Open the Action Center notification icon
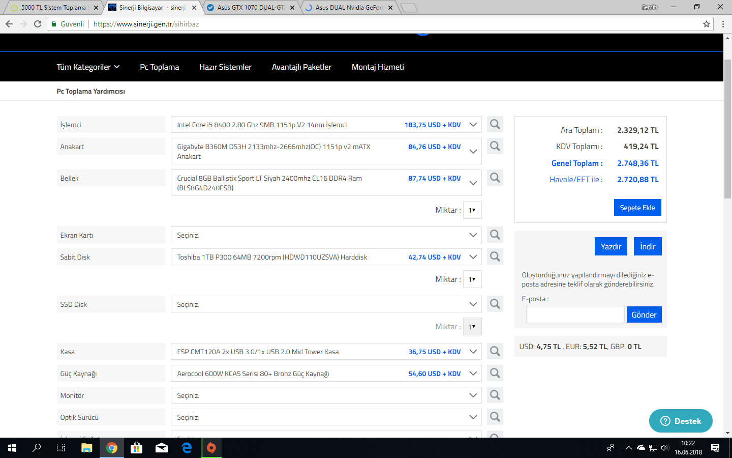 tap(715, 448)
